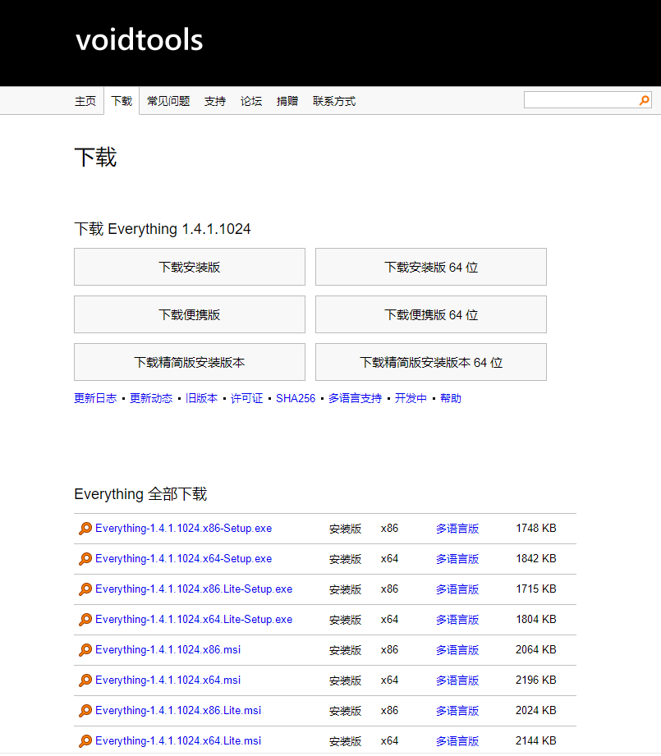The width and height of the screenshot is (661, 756).
Task: Click the icon beside Everything-1.4.1.1024.x86.Lite.msi
Action: [x=85, y=711]
